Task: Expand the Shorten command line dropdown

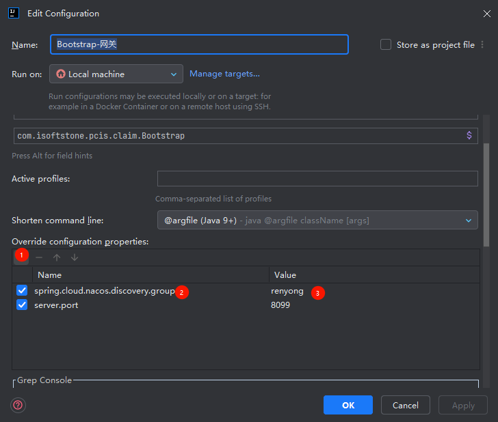Action: (x=317, y=220)
